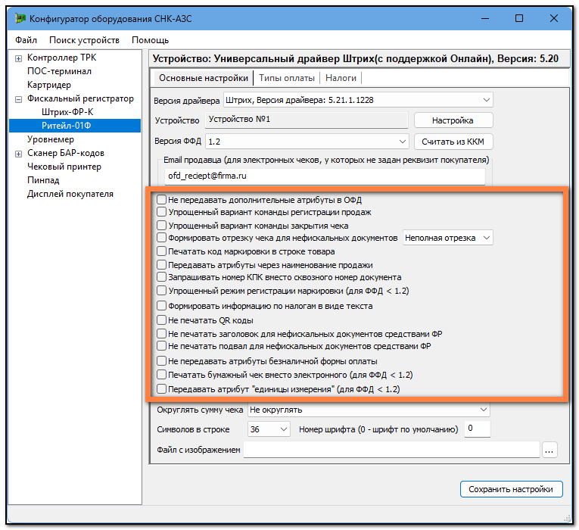Click the Файл с изображением path field
Viewport: 579px width, 530px height.
(x=392, y=450)
